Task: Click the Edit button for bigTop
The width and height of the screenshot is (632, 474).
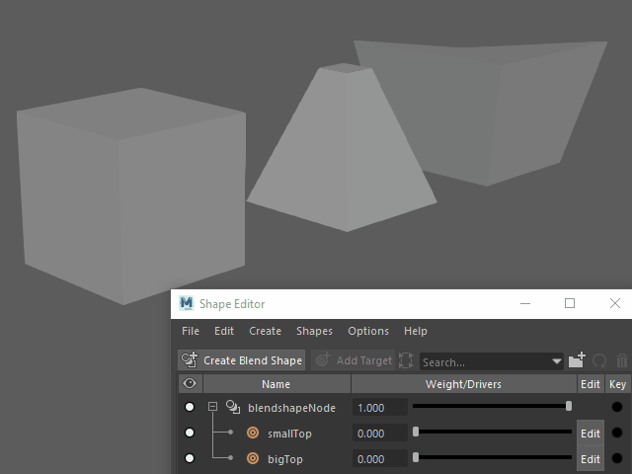Action: (591, 458)
